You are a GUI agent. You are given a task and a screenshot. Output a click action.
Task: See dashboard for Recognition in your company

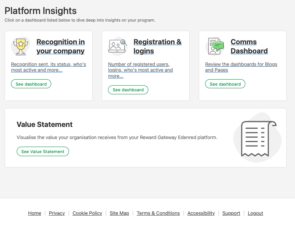coord(31,84)
